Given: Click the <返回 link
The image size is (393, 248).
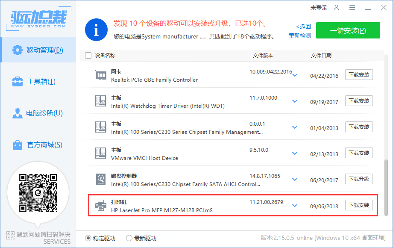Looking at the screenshot, I should [303, 27].
